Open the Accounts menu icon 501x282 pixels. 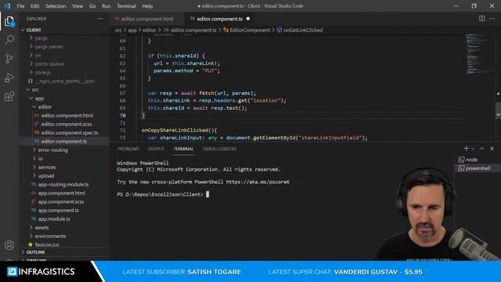click(x=9, y=245)
